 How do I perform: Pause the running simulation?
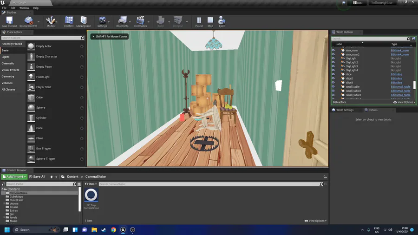coord(199,22)
